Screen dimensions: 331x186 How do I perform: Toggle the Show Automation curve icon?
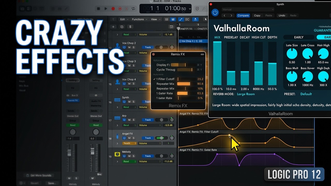click(181, 19)
